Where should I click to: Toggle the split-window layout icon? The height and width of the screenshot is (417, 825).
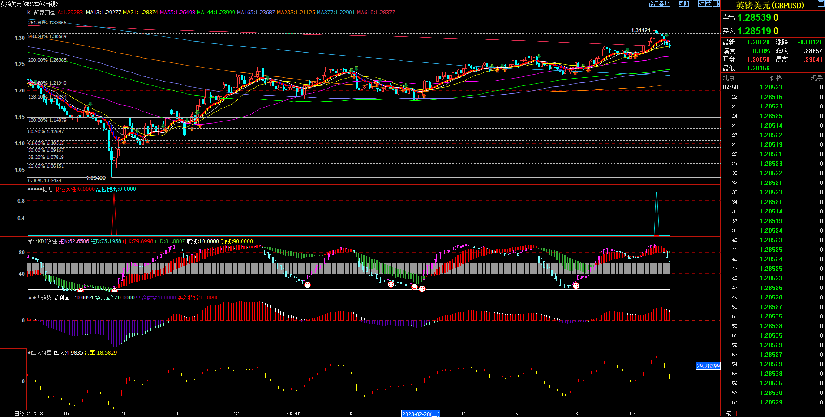click(716, 3)
